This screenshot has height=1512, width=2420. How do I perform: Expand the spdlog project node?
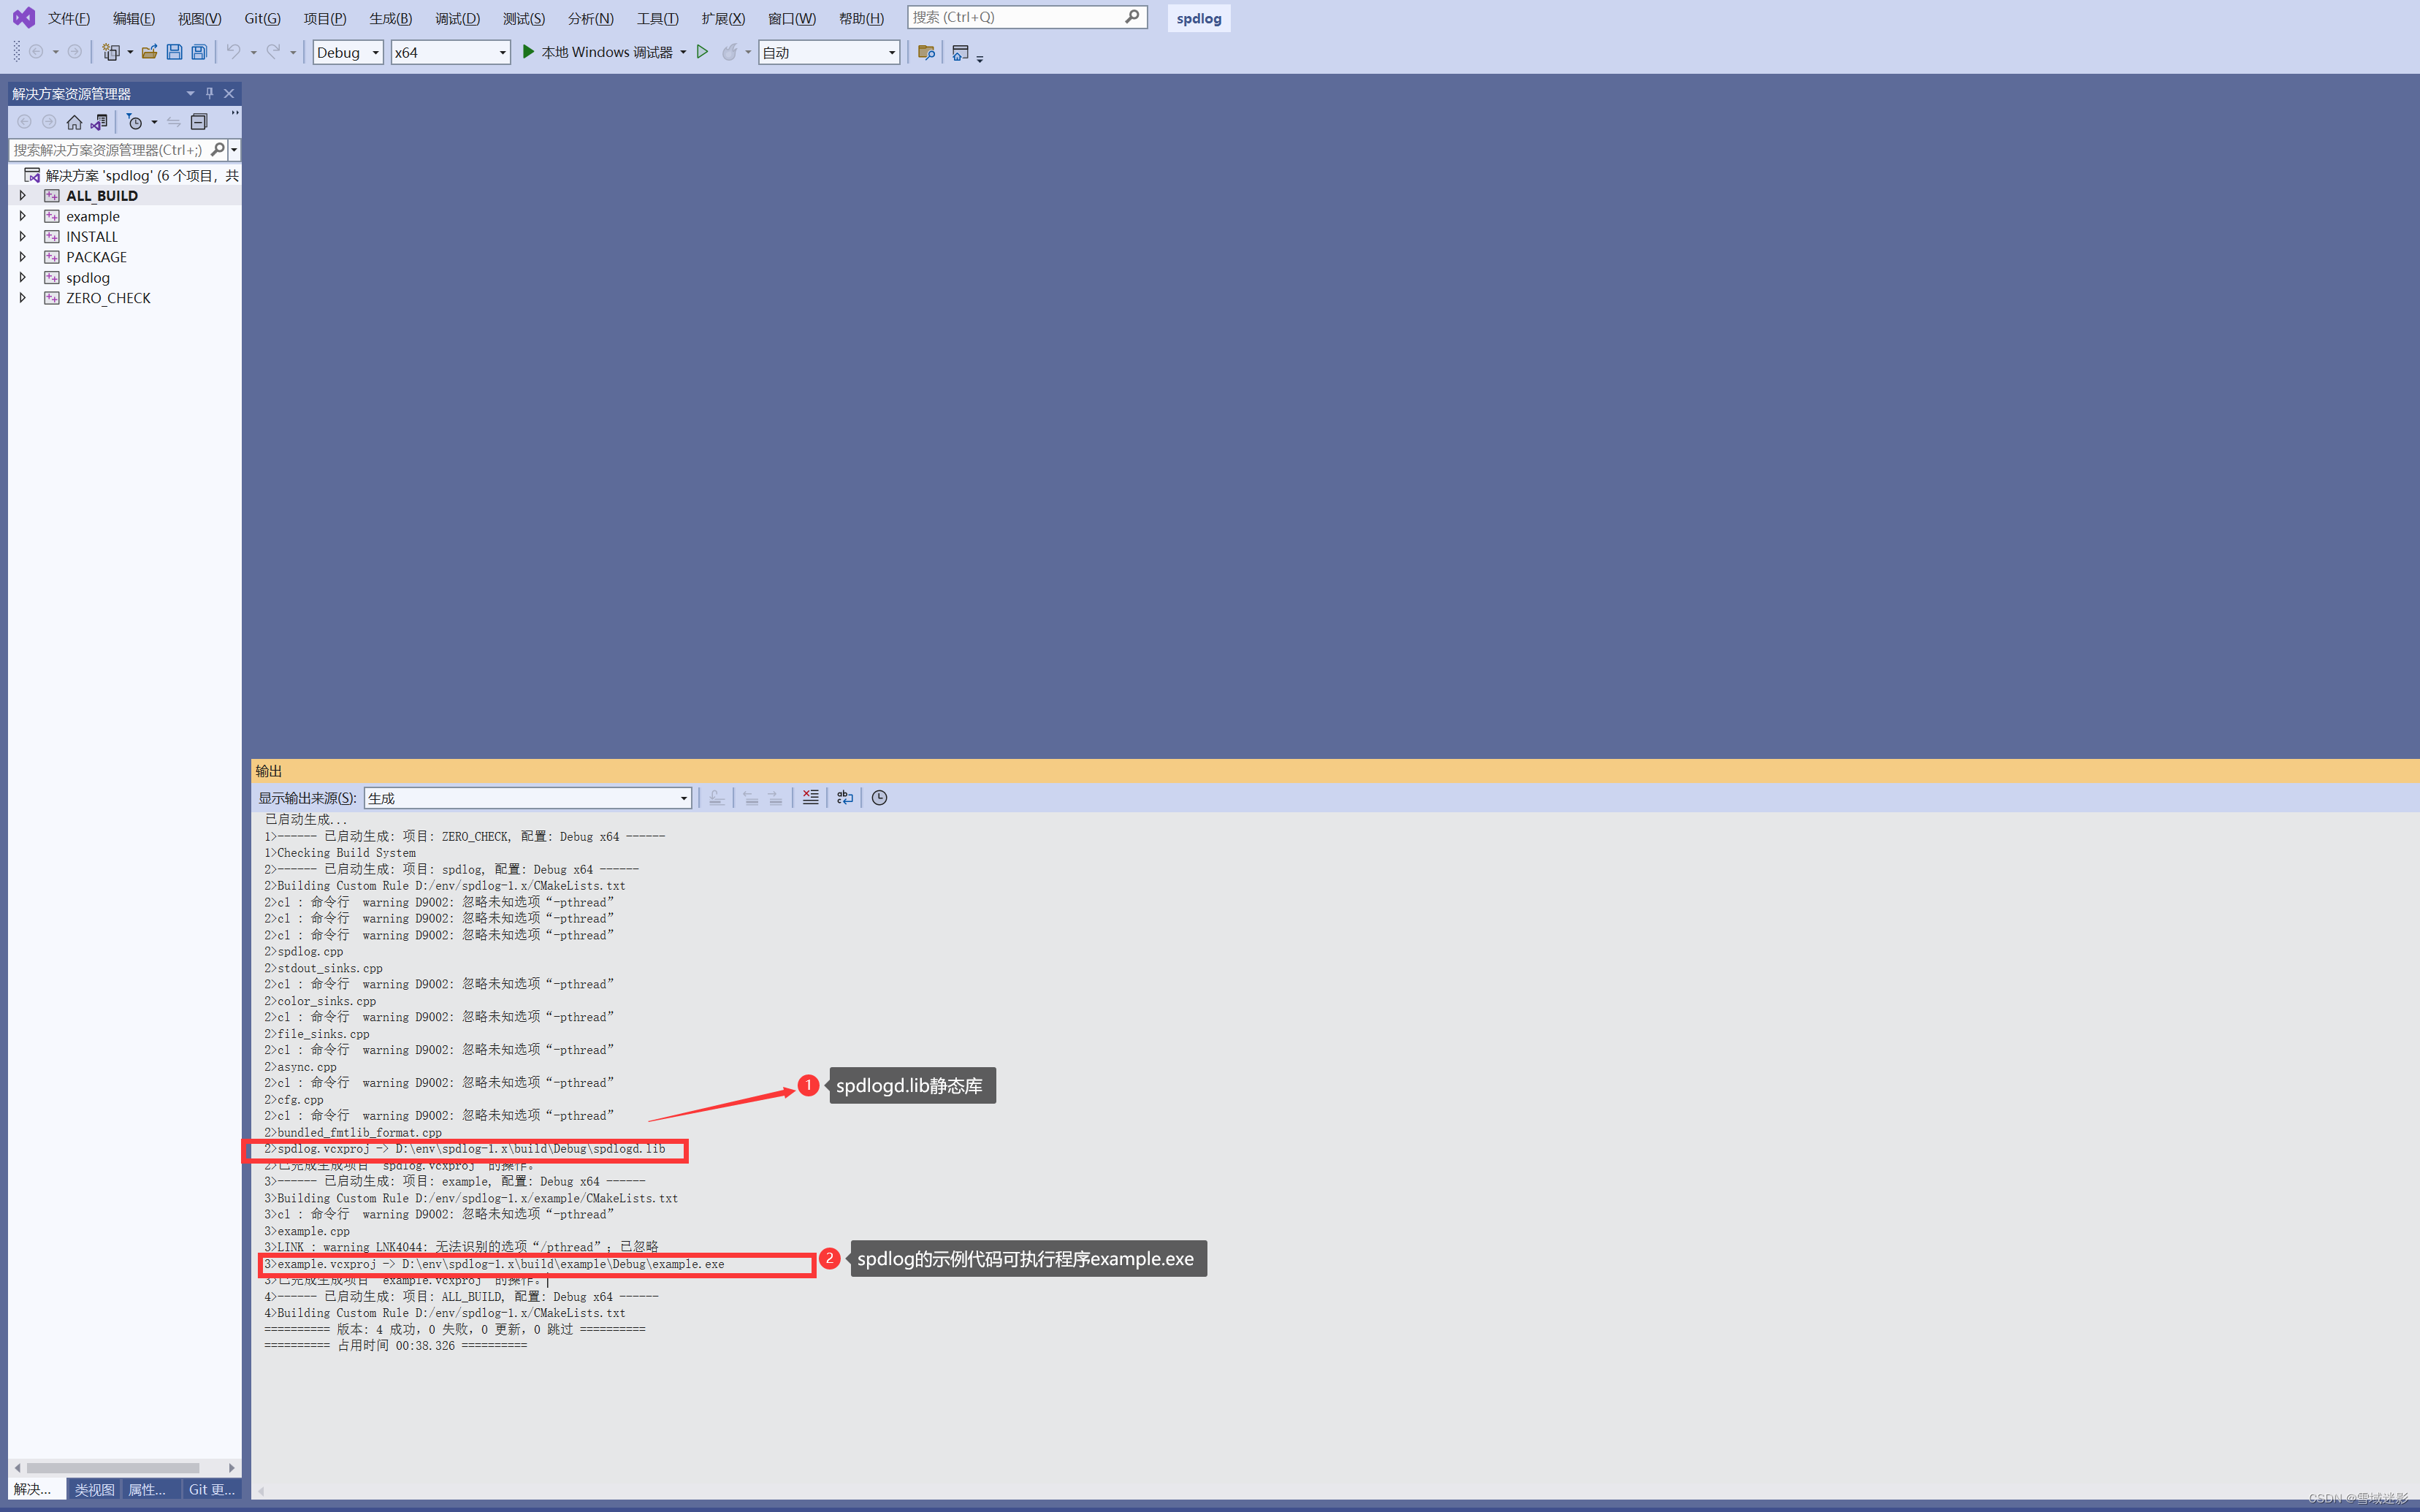click(23, 277)
